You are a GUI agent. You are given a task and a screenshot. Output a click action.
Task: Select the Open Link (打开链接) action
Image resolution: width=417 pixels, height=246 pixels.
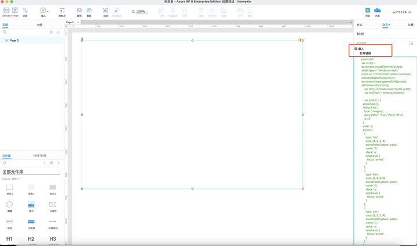365,53
